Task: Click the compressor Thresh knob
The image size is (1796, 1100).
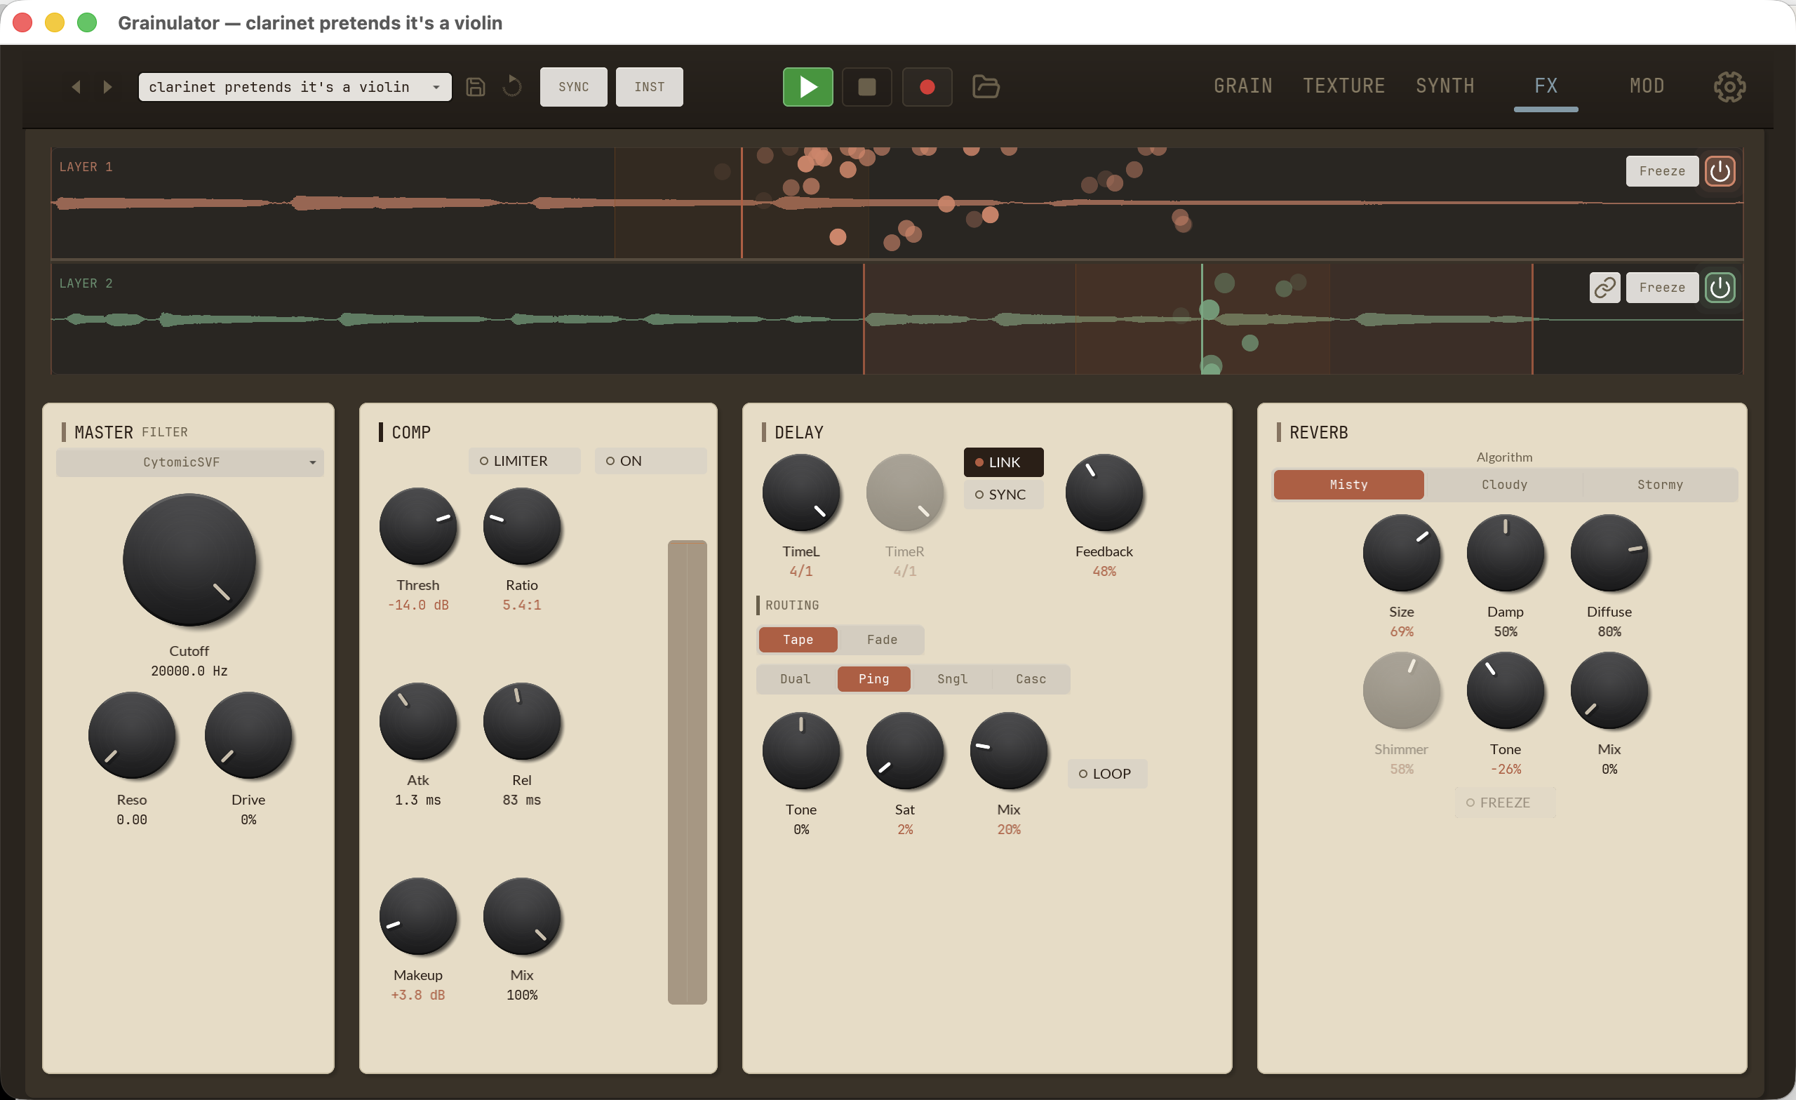Action: click(417, 526)
